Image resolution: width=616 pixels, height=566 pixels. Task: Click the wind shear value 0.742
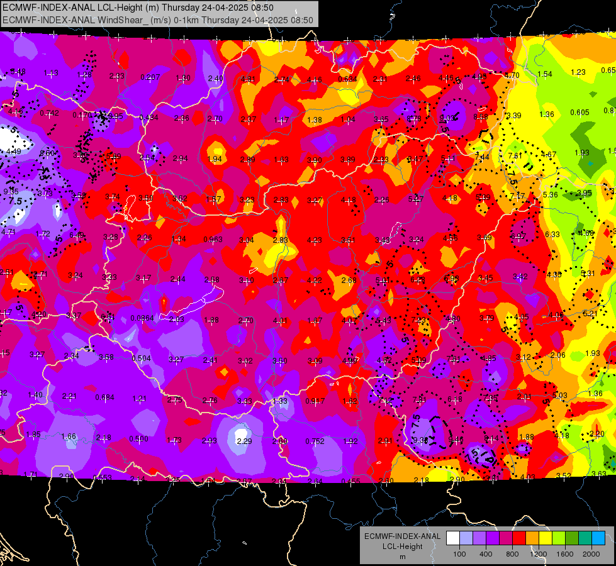(50, 113)
